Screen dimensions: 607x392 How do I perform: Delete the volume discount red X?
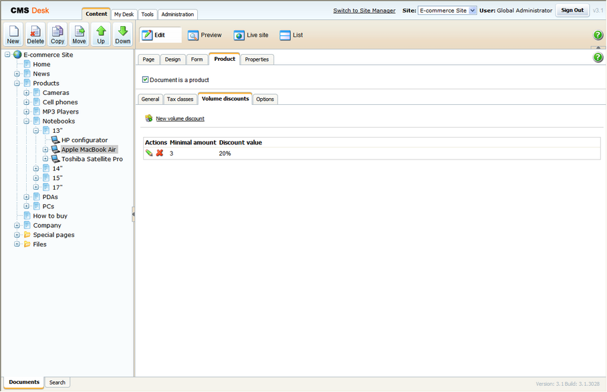[160, 153]
